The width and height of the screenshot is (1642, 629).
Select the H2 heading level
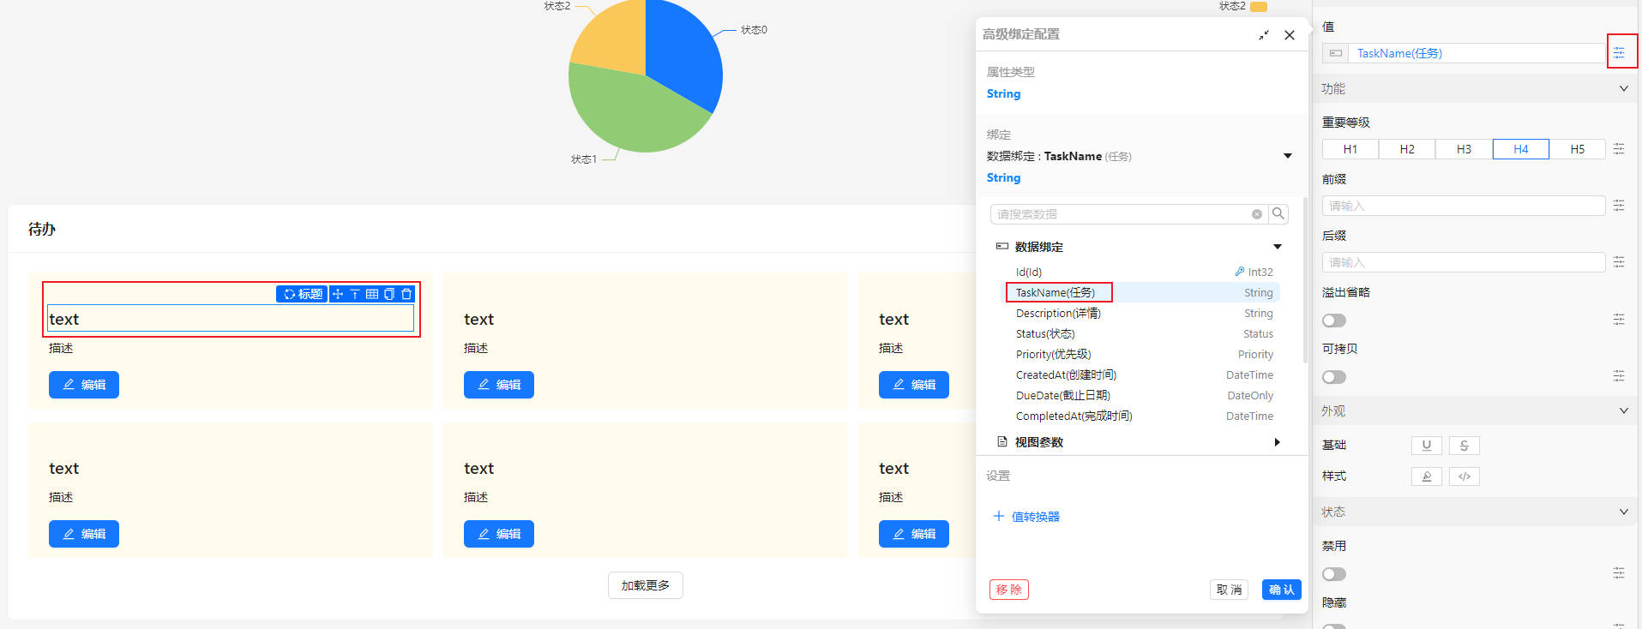click(x=1407, y=149)
